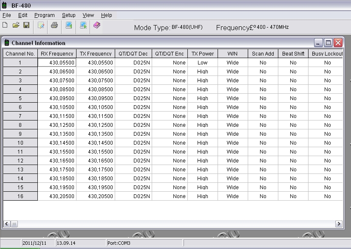The width and height of the screenshot is (351, 249).
Task: Click the Beat Shift column header
Action: (x=293, y=53)
